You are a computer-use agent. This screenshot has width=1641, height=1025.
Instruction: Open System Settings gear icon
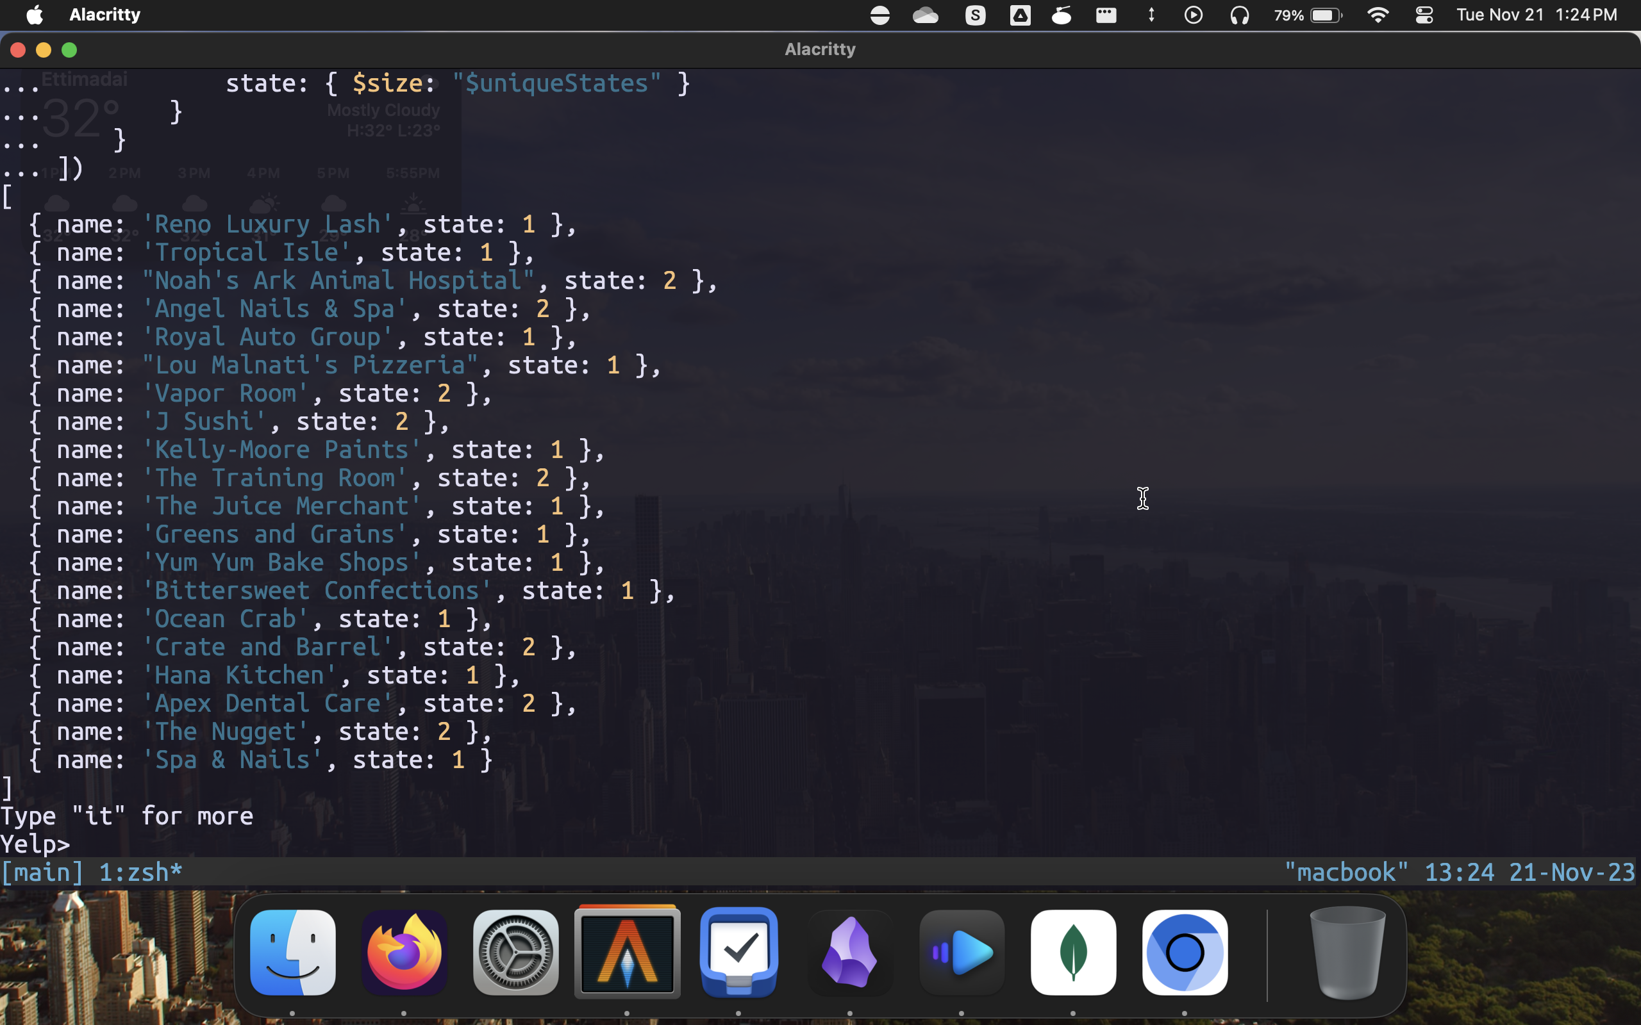515,953
